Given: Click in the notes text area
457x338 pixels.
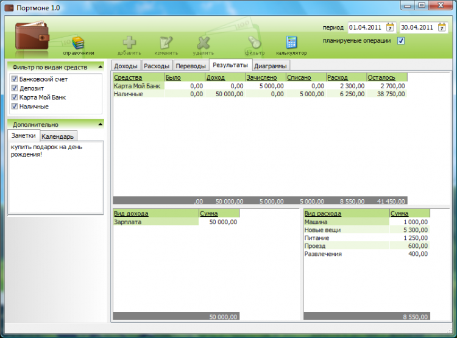Looking at the screenshot, I should click(56, 177).
